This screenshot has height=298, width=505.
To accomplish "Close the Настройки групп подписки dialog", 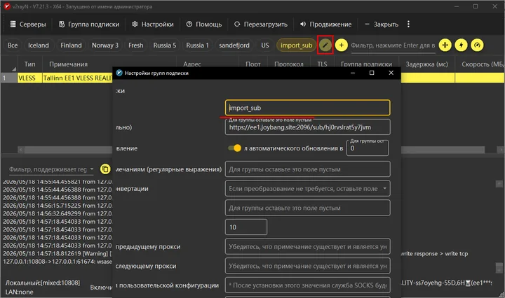I will click(x=391, y=73).
